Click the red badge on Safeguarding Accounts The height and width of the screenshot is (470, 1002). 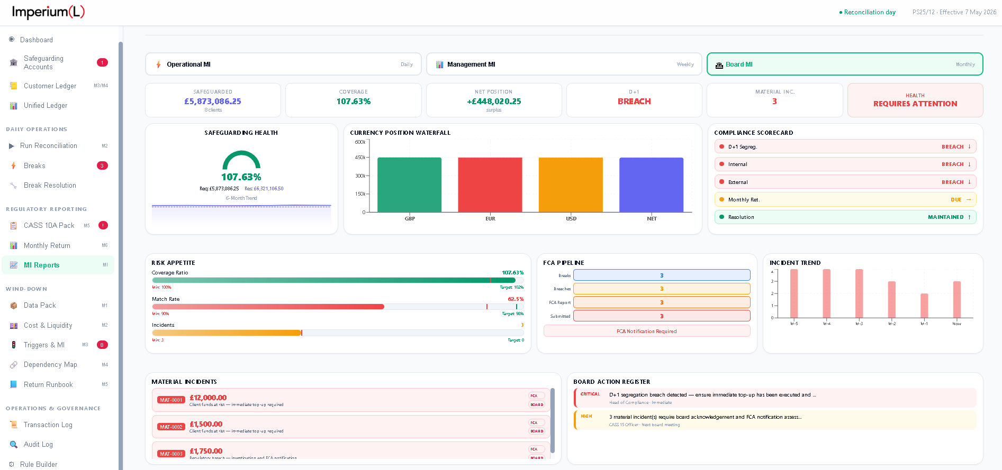point(102,62)
